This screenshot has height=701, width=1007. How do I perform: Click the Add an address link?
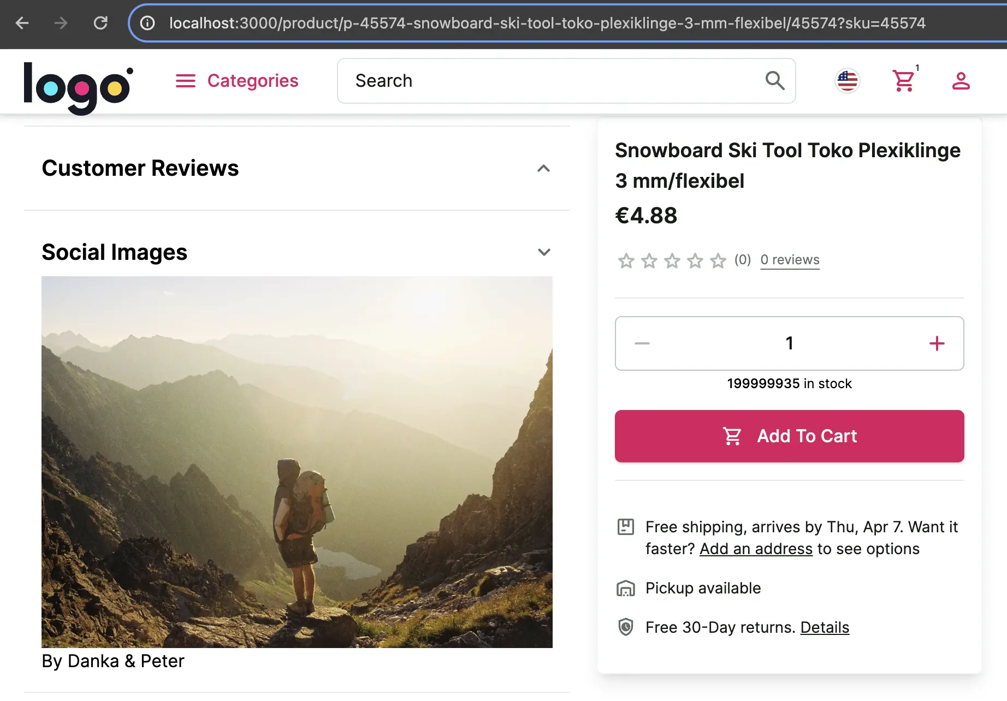pyautogui.click(x=756, y=549)
